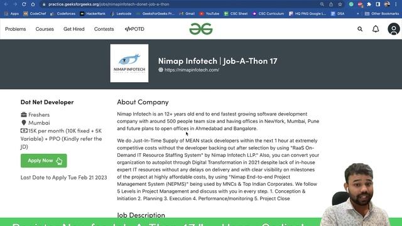Reload the page with the refresh icon

click(24, 4)
